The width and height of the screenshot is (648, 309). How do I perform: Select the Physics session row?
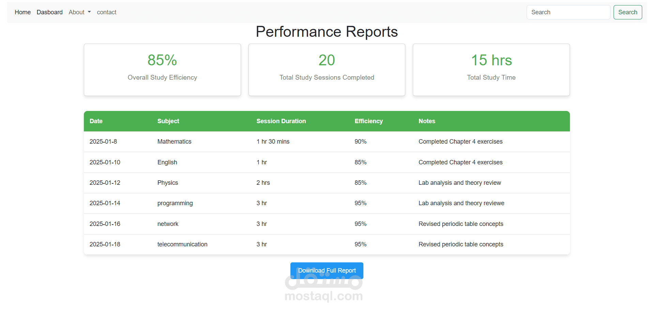(x=327, y=183)
